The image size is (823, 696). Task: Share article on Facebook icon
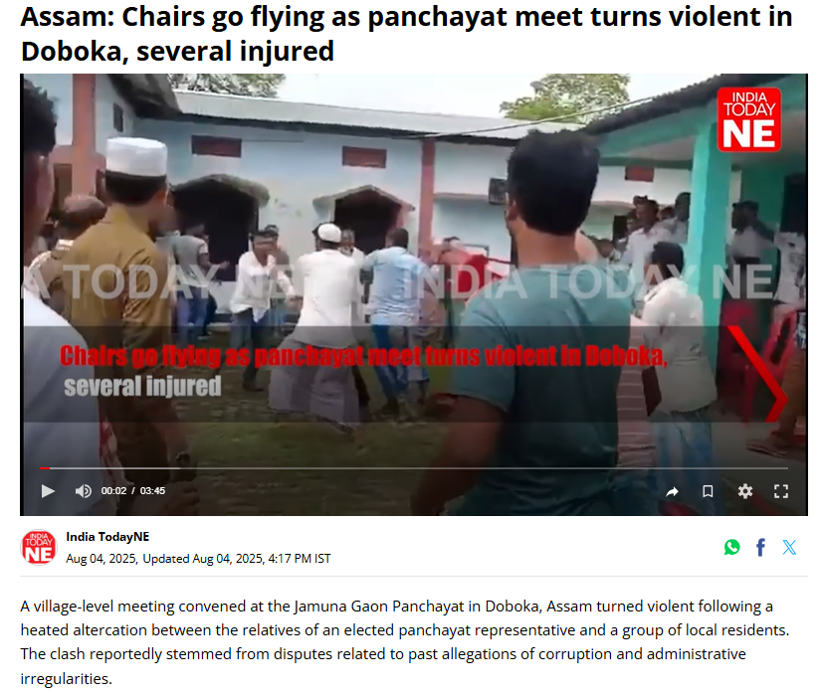(760, 547)
